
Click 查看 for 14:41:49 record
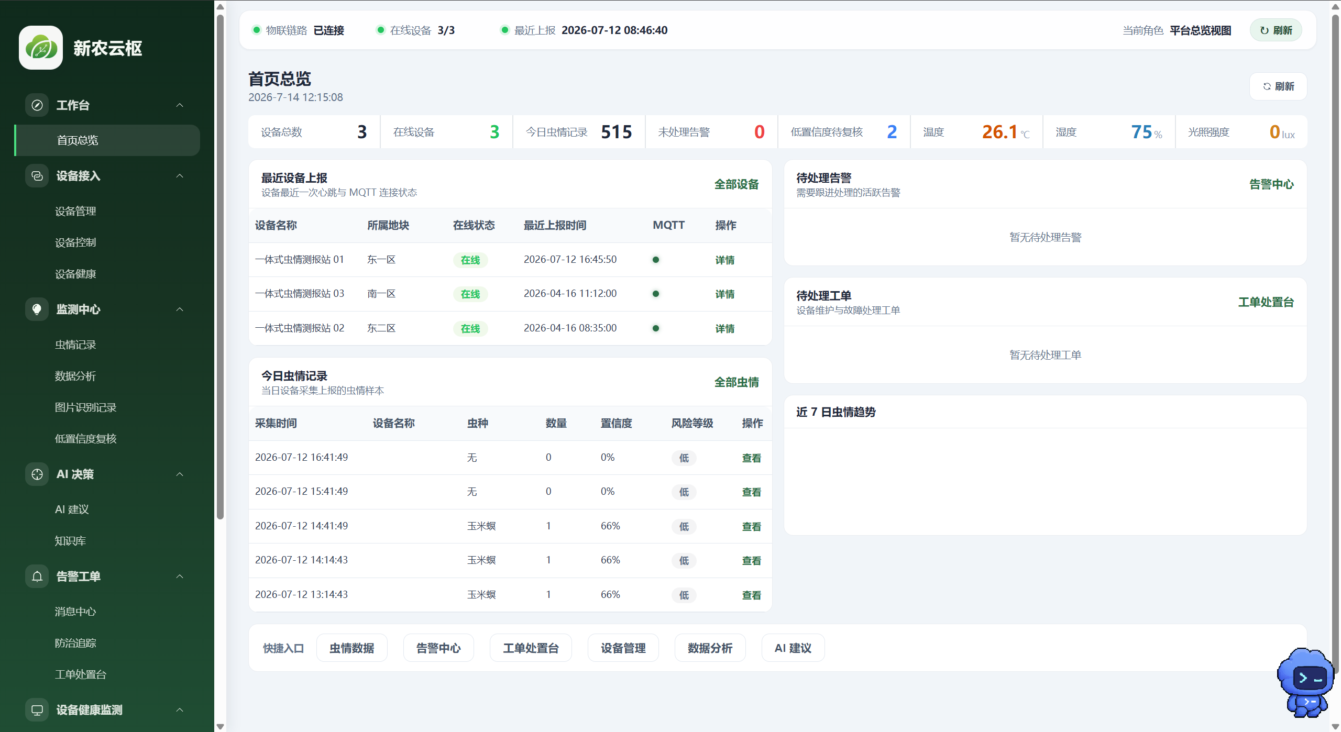[752, 526]
